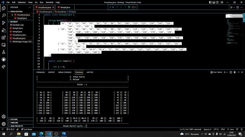The image size is (245, 137).
Task: Maximize the panel size chevron
Action: [238, 72]
